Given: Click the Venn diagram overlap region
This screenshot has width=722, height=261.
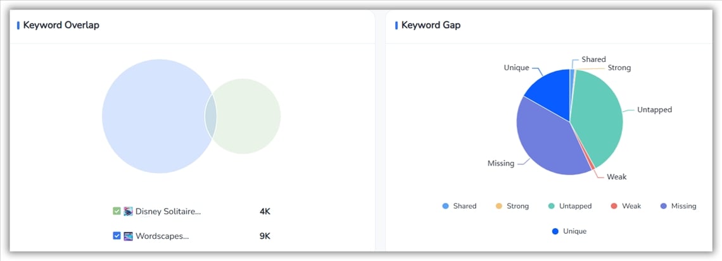Looking at the screenshot, I should point(211,116).
